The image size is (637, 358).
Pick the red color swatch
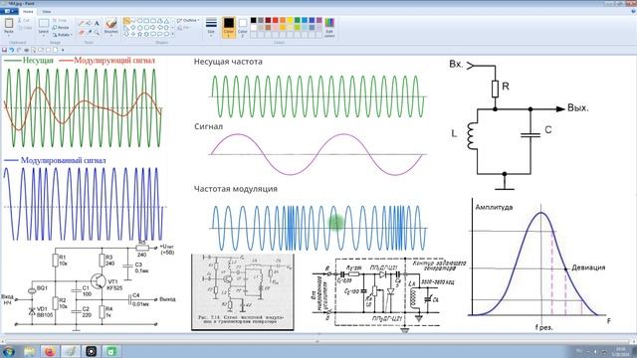[276, 20]
